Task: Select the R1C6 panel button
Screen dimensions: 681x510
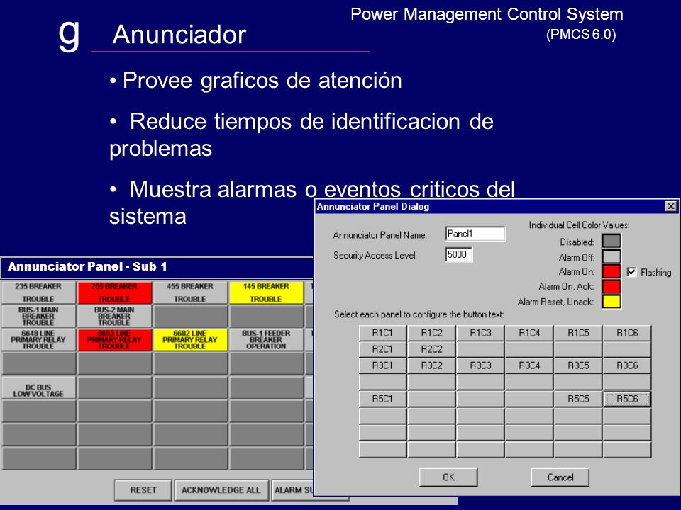Action: (x=627, y=333)
